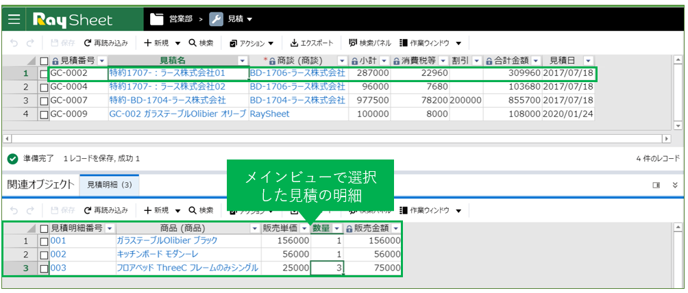Image resolution: width=688 pixels, height=293 pixels.
Task: Redo via the main 見積 view toolbar
Action: coord(30,43)
